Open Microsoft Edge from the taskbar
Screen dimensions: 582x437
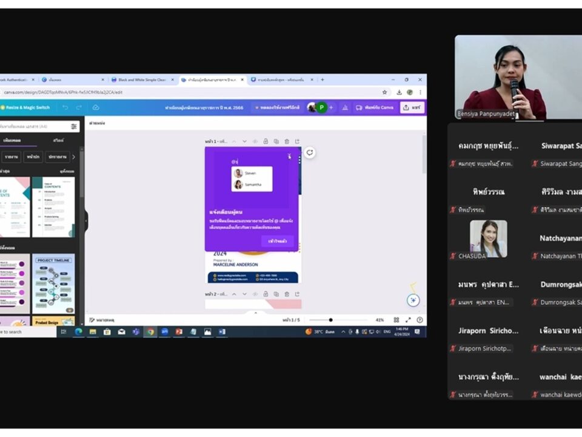click(x=78, y=332)
